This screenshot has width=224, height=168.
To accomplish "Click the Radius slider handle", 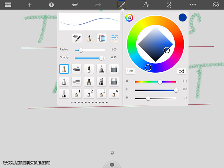I will [81, 50].
